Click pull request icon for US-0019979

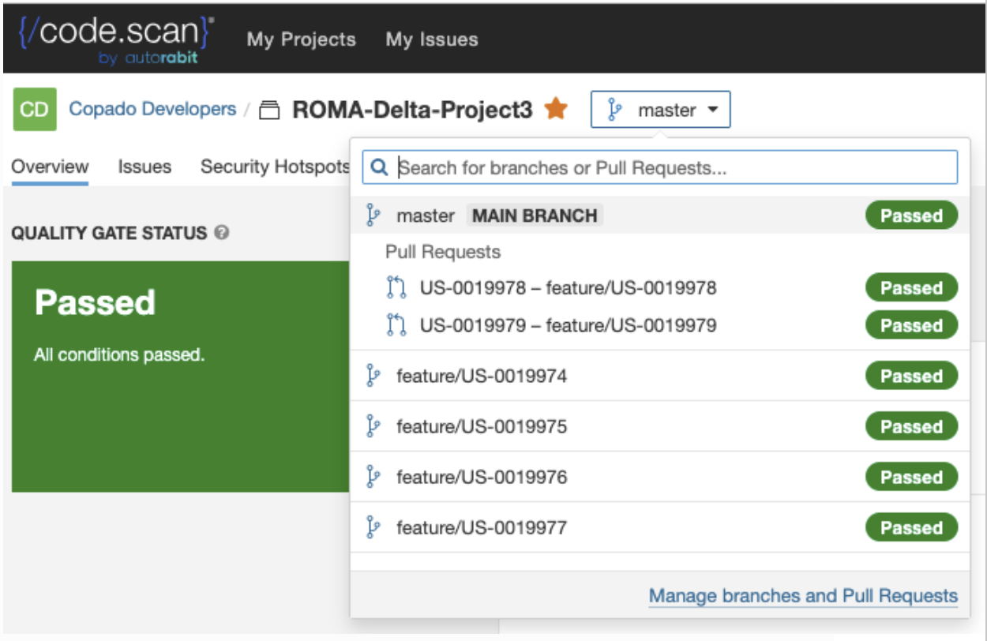coord(396,325)
